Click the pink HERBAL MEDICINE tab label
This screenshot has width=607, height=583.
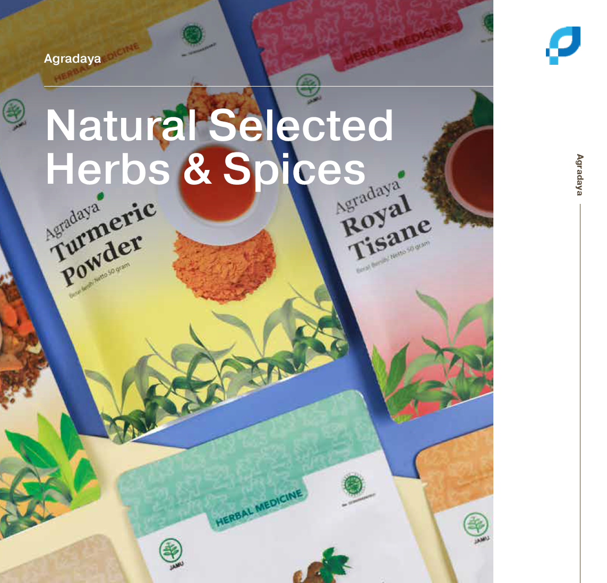pos(398,44)
